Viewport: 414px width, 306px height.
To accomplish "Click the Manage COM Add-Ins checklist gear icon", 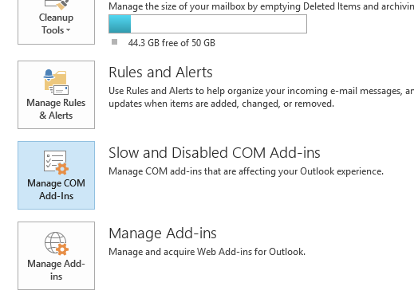I will 56,163.
